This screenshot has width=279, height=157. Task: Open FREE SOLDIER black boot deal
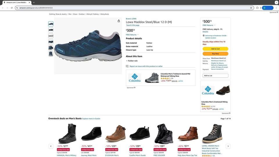coord(159,155)
